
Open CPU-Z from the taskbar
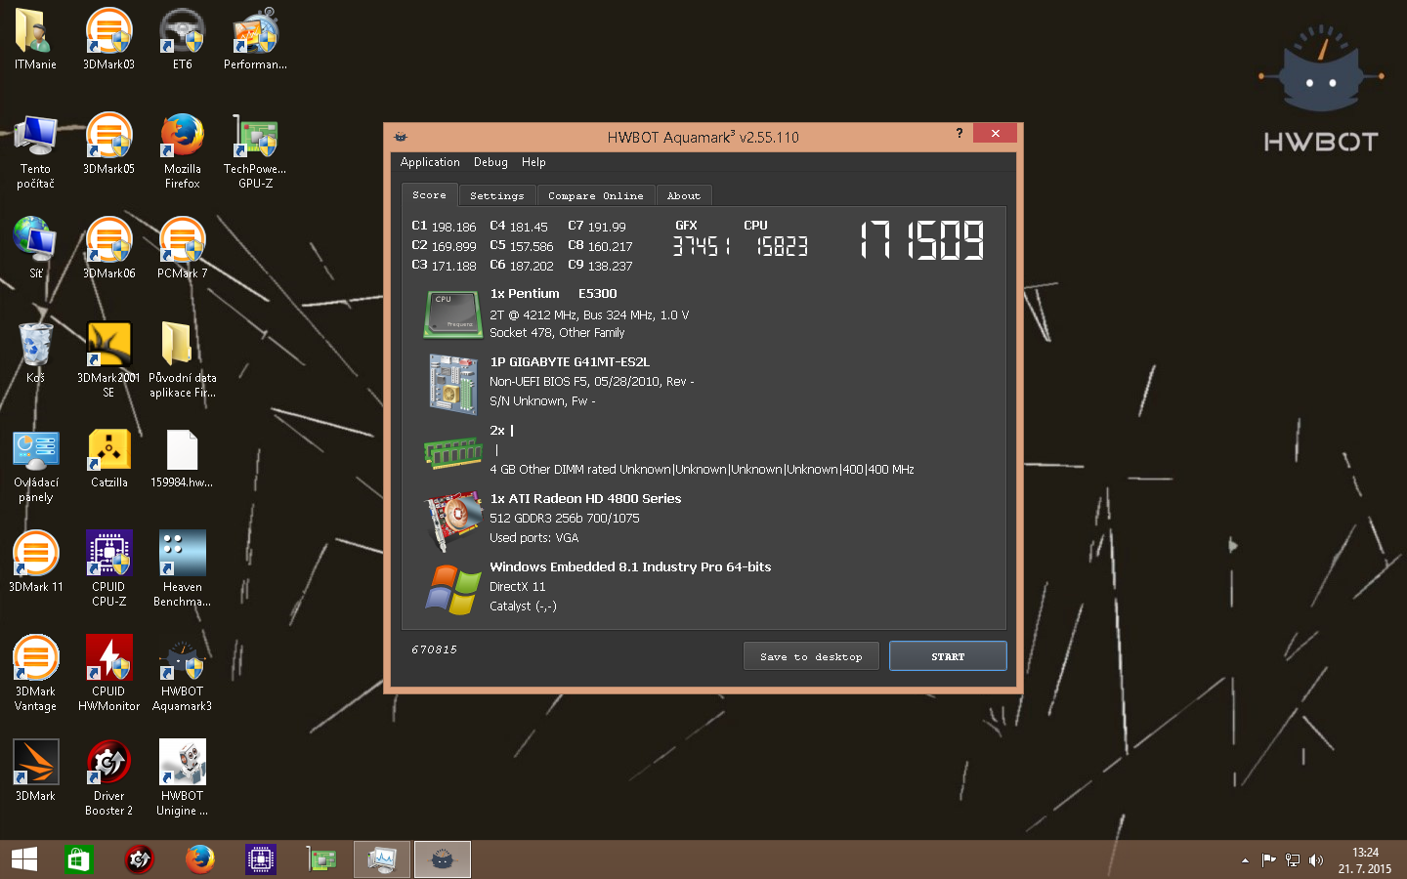[260, 859]
